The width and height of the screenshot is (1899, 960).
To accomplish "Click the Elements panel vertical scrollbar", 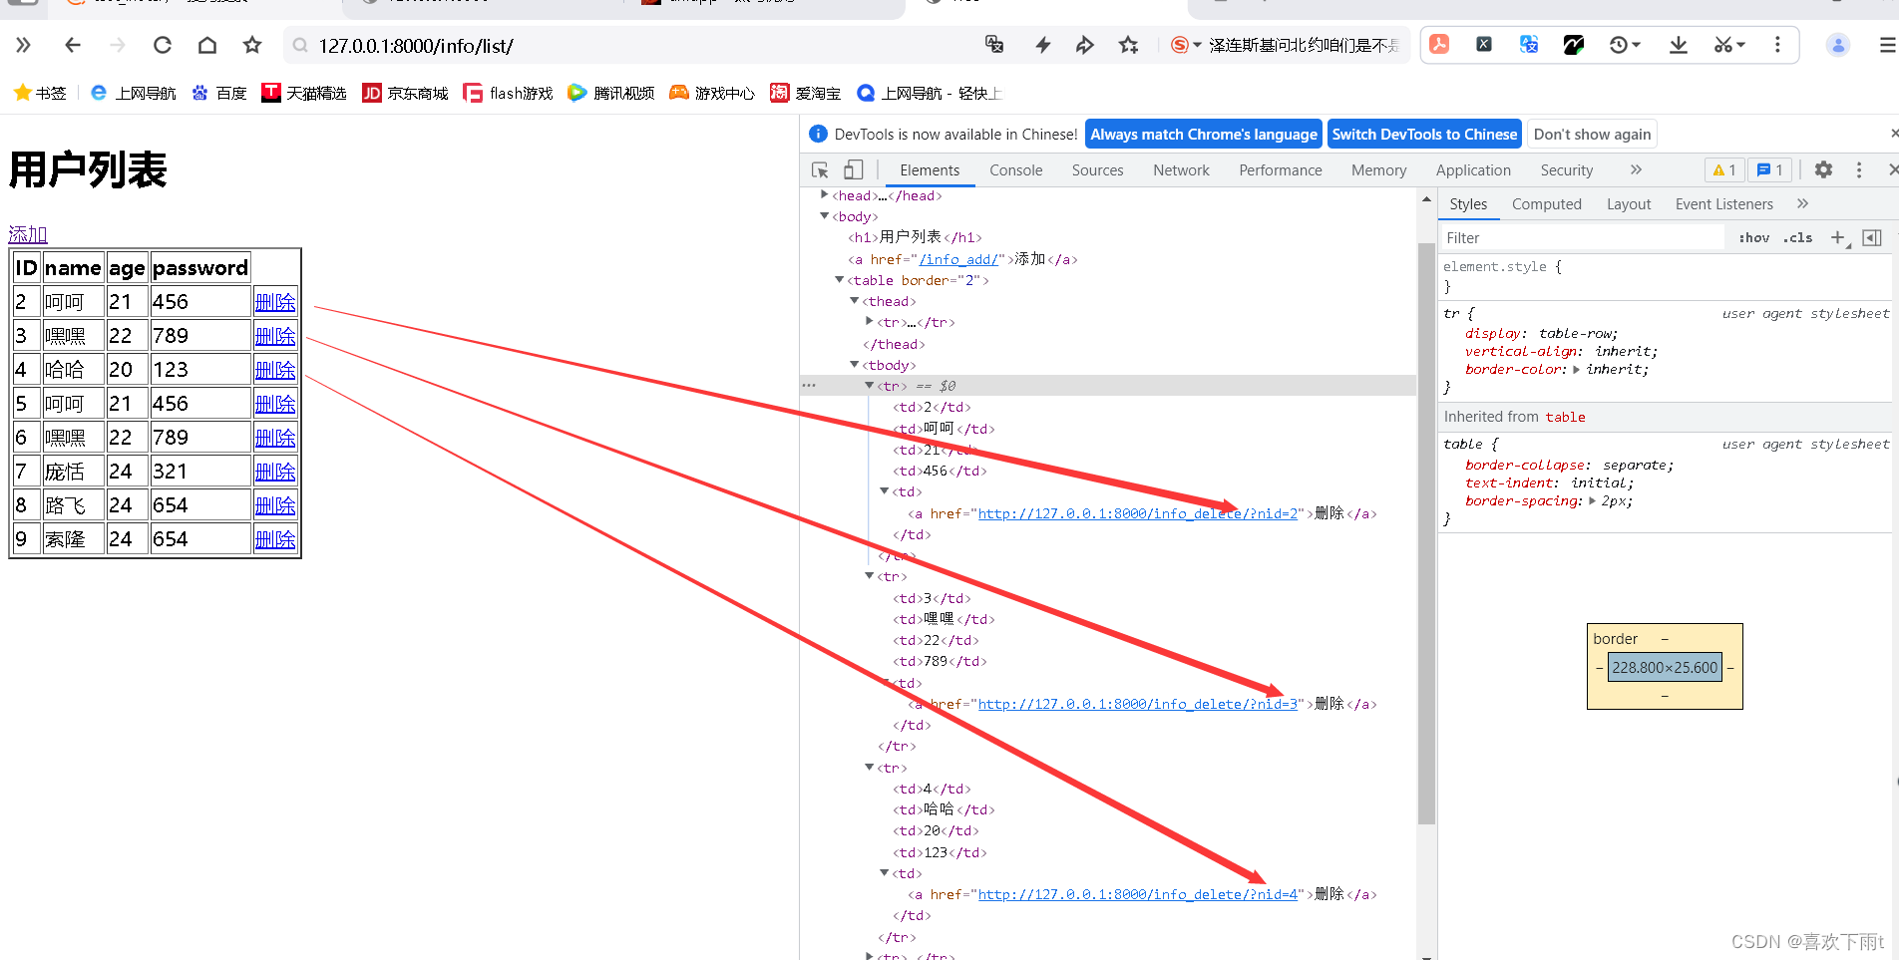I will click(1426, 533).
